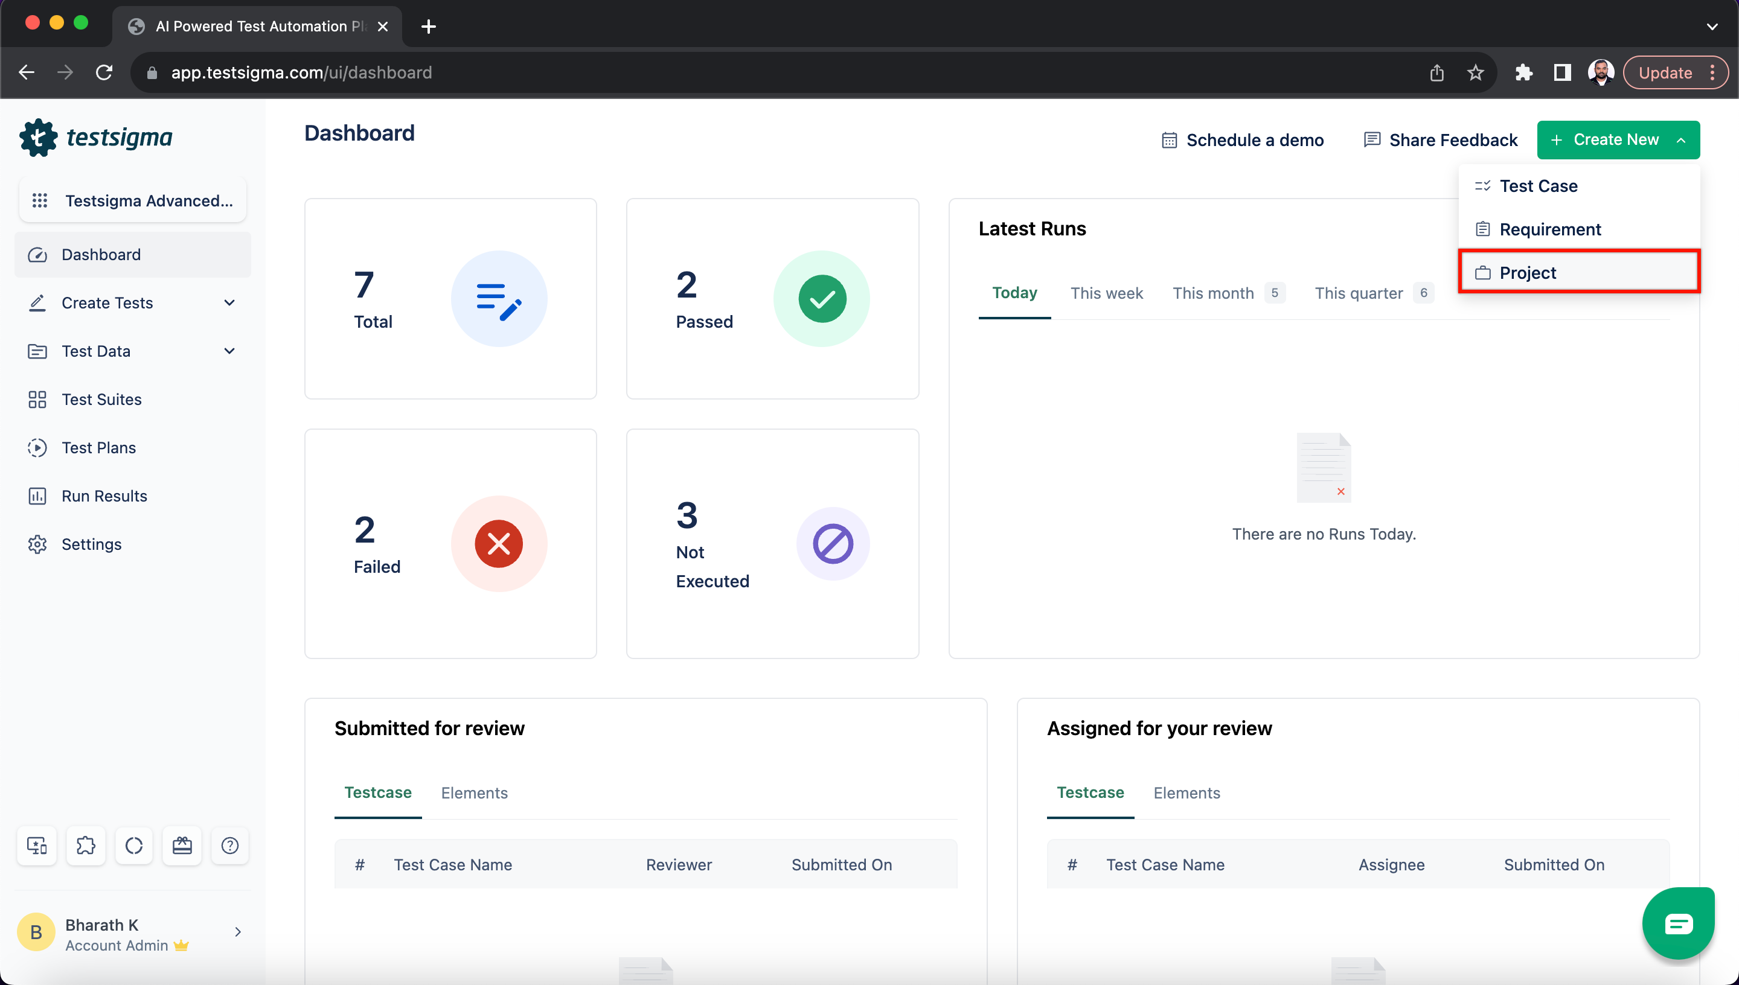Open browser extensions puzzle icon

tap(1523, 72)
